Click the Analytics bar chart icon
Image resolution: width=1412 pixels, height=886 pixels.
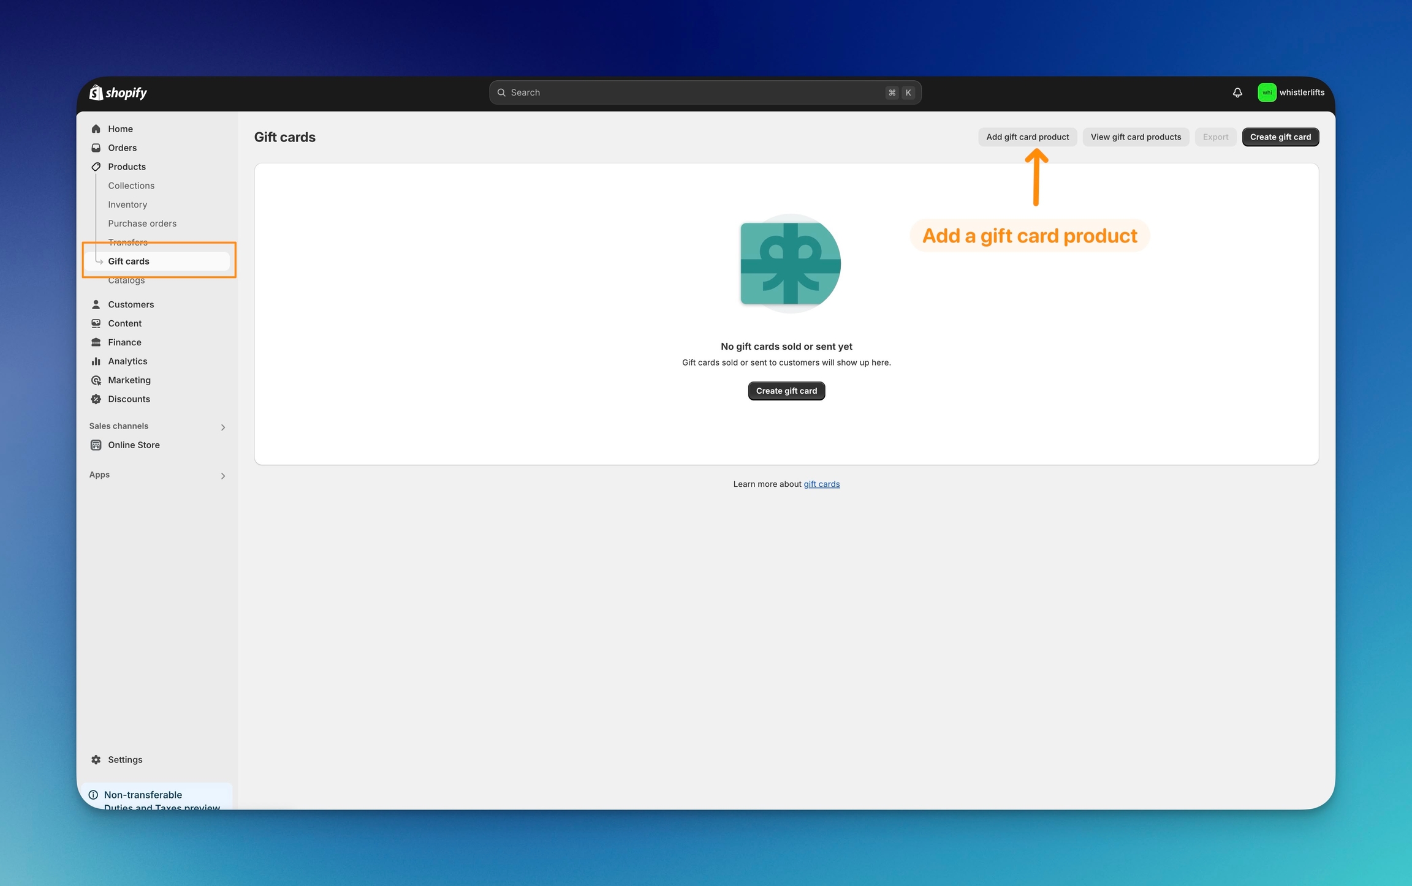click(x=96, y=361)
